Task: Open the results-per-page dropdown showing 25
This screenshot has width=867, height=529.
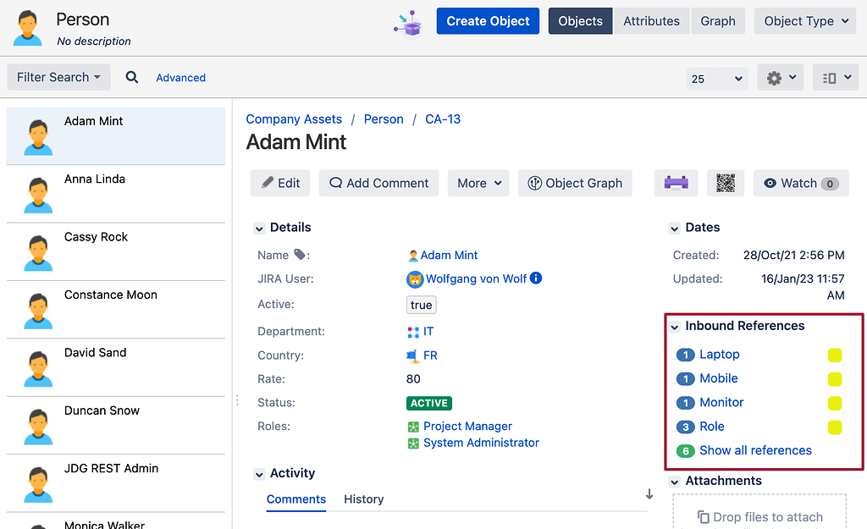Action: (x=716, y=77)
